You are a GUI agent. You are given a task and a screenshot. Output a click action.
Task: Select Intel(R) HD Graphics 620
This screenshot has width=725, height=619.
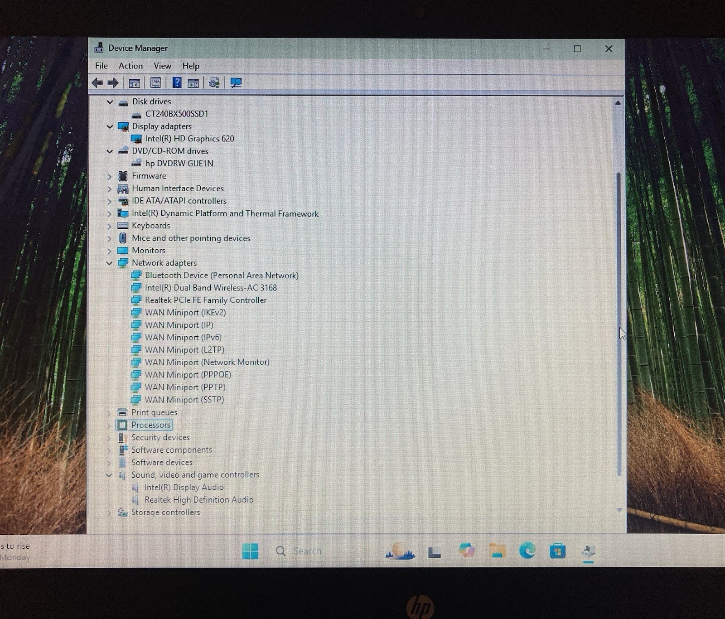[x=189, y=139]
